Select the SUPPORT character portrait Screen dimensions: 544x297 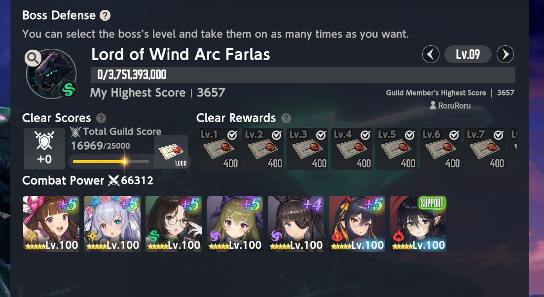(x=418, y=224)
